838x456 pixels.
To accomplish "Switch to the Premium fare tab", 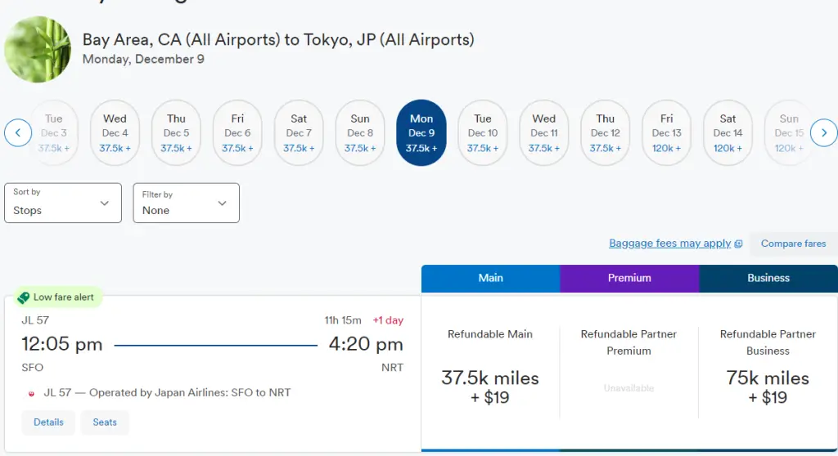I will click(x=629, y=278).
